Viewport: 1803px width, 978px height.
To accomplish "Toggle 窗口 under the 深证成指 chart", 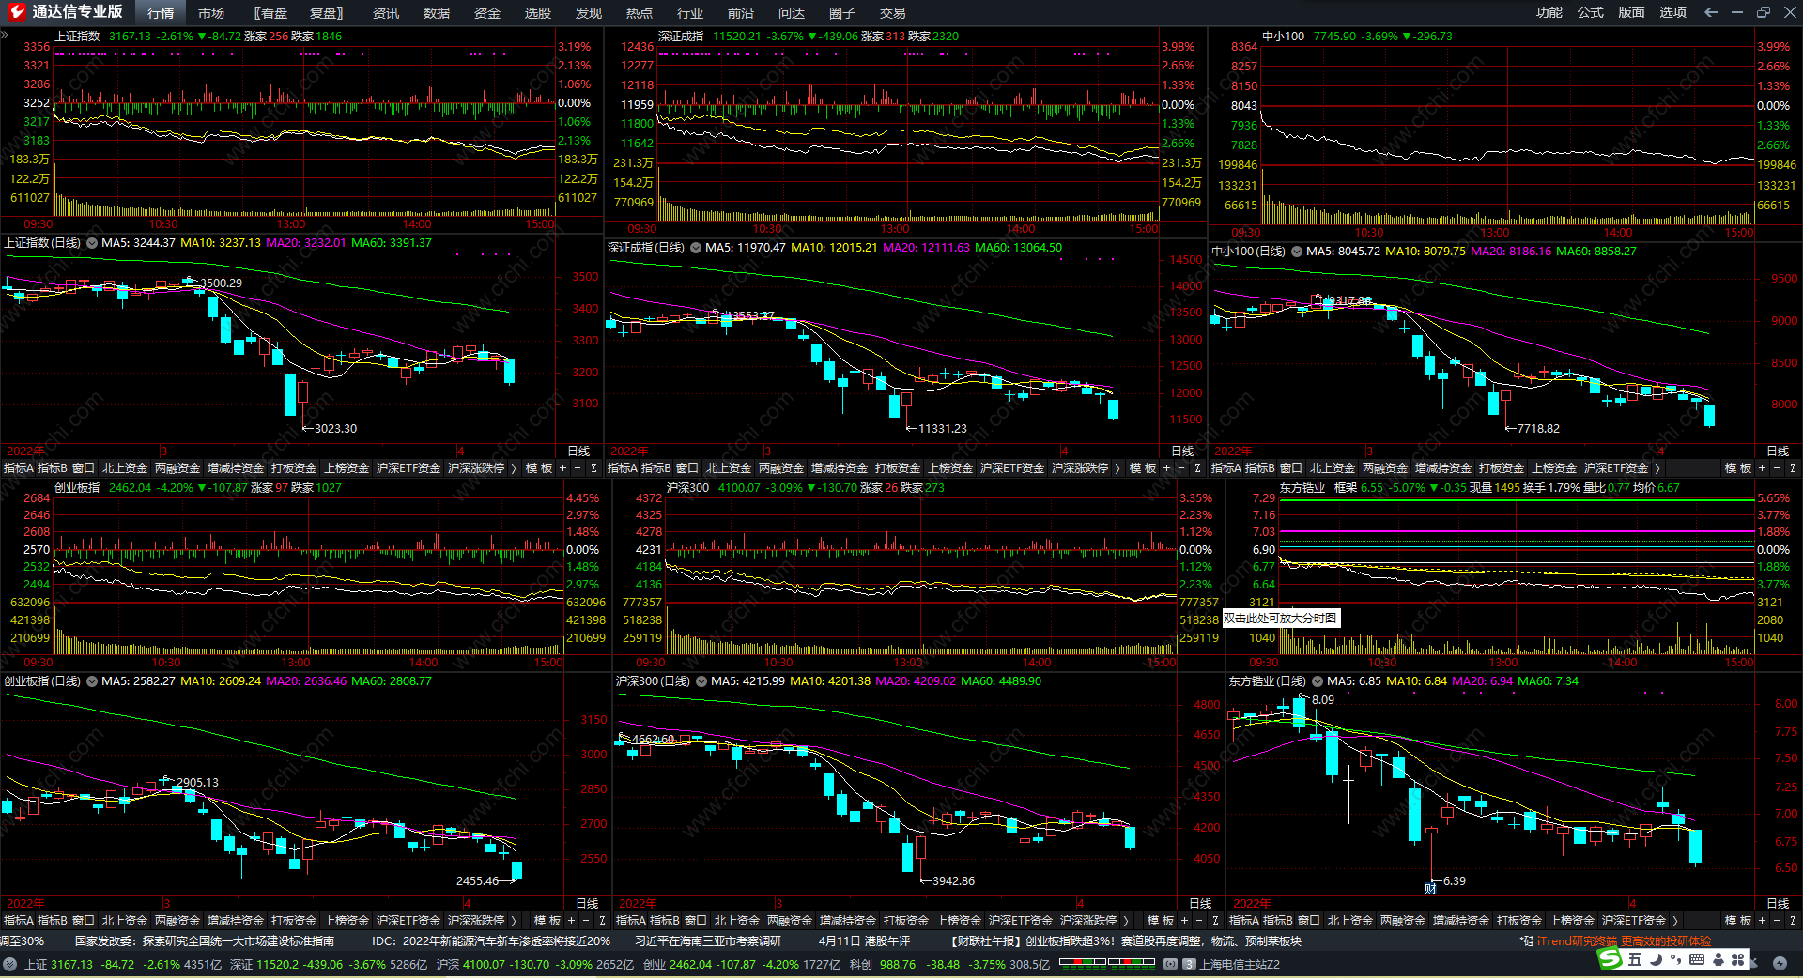I will (687, 467).
